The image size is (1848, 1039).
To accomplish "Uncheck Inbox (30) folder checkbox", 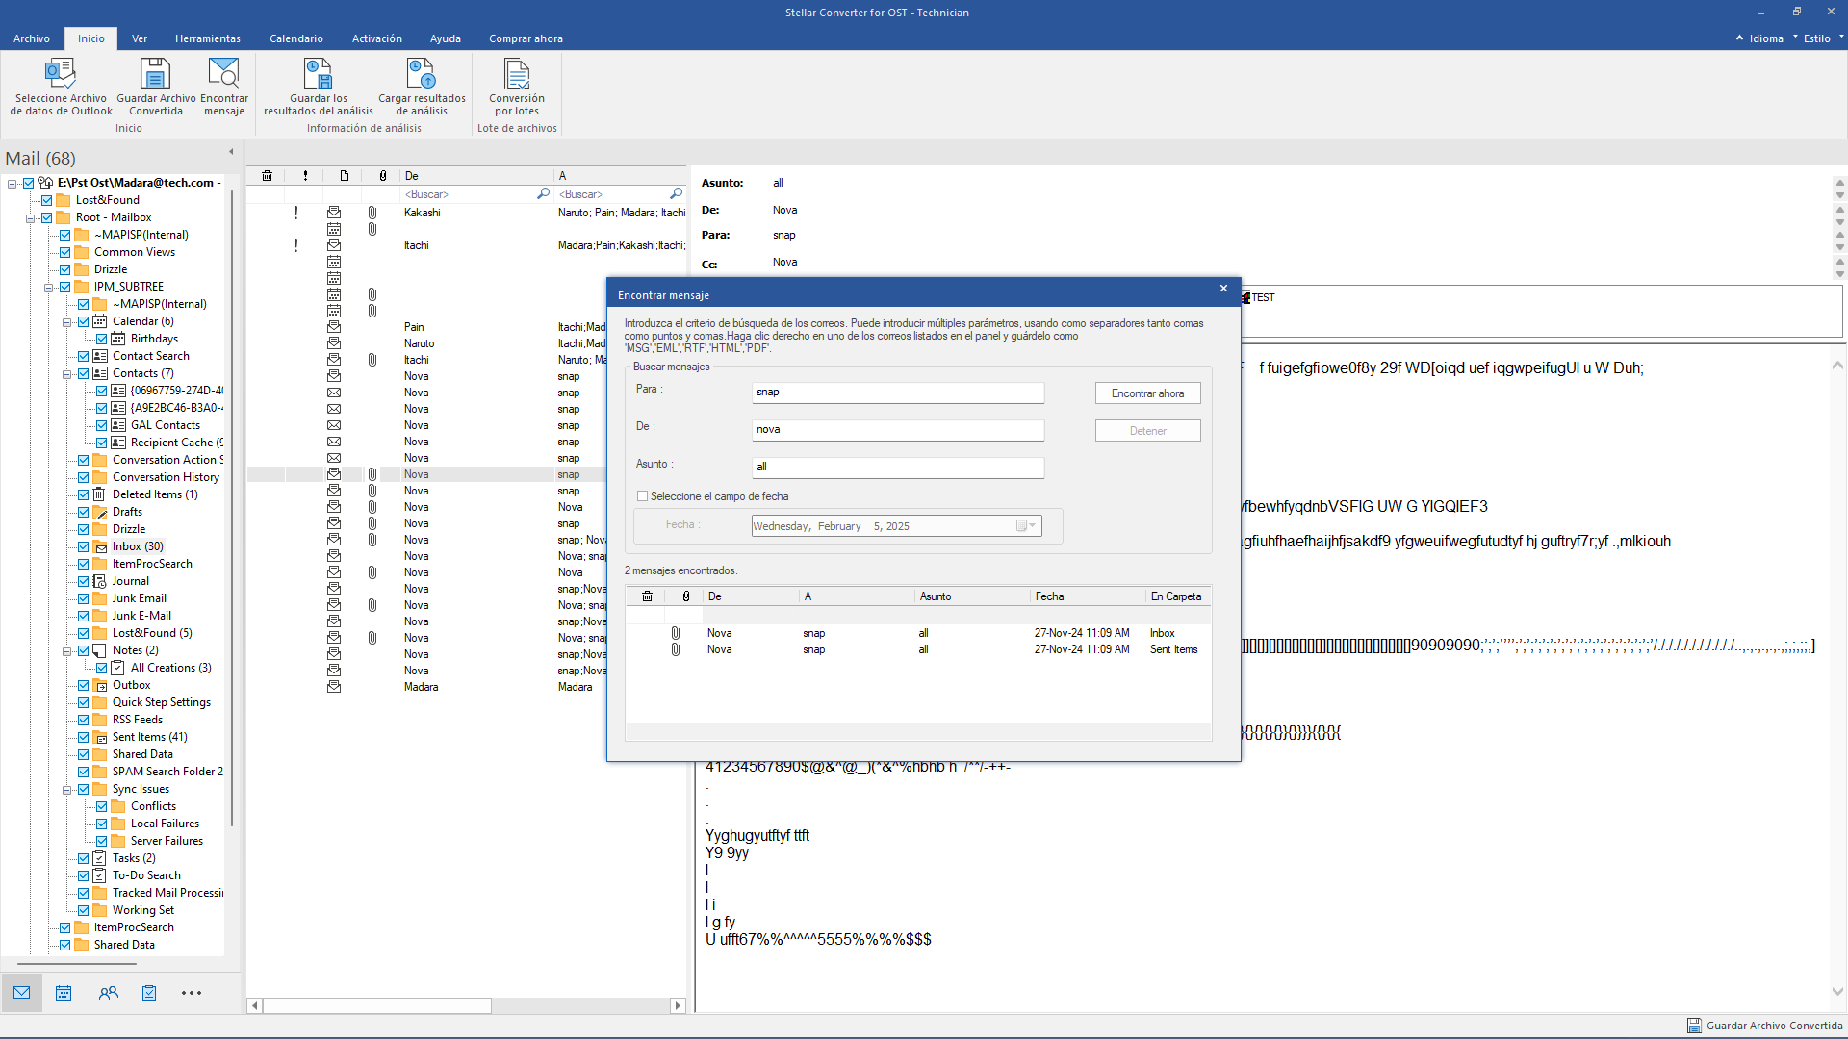I will 84,546.
